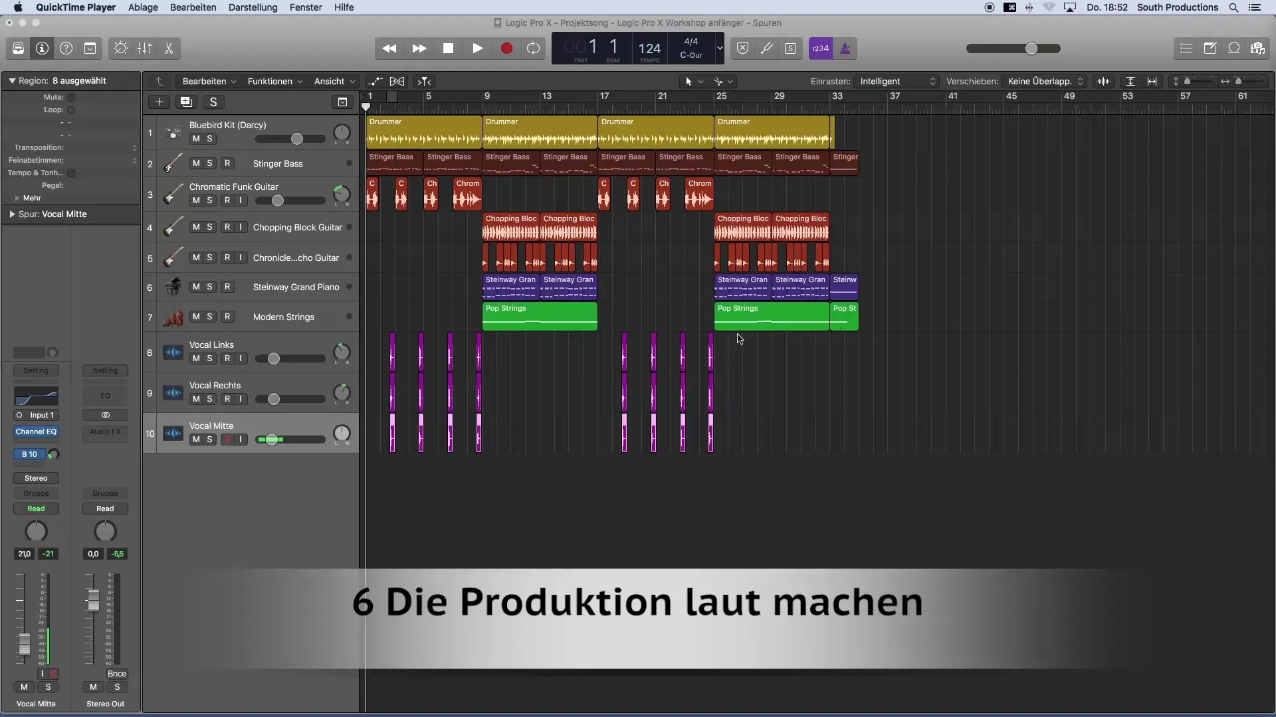Click the 124 tempo display
This screenshot has height=717, width=1276.
click(x=649, y=48)
